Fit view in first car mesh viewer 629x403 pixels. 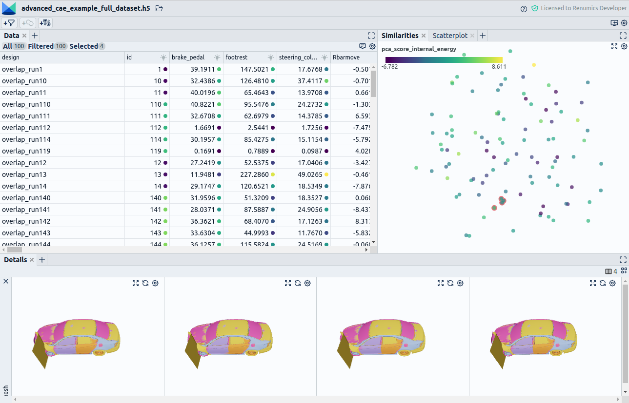coord(136,283)
